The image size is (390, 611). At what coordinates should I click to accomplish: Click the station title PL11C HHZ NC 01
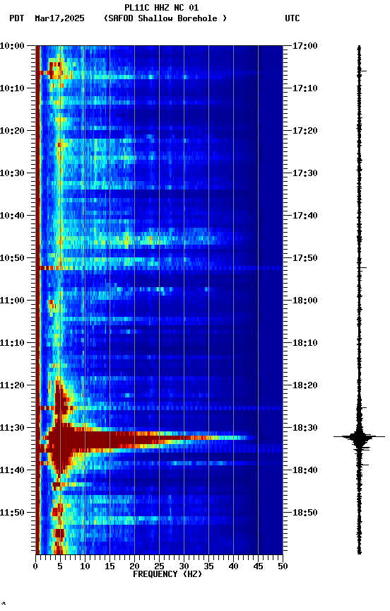162,7
